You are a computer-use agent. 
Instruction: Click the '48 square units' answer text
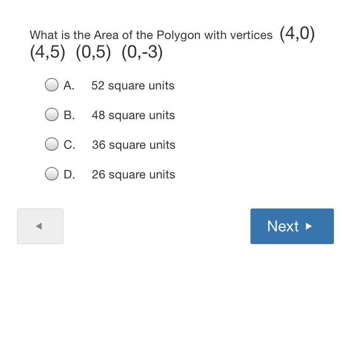(x=133, y=115)
